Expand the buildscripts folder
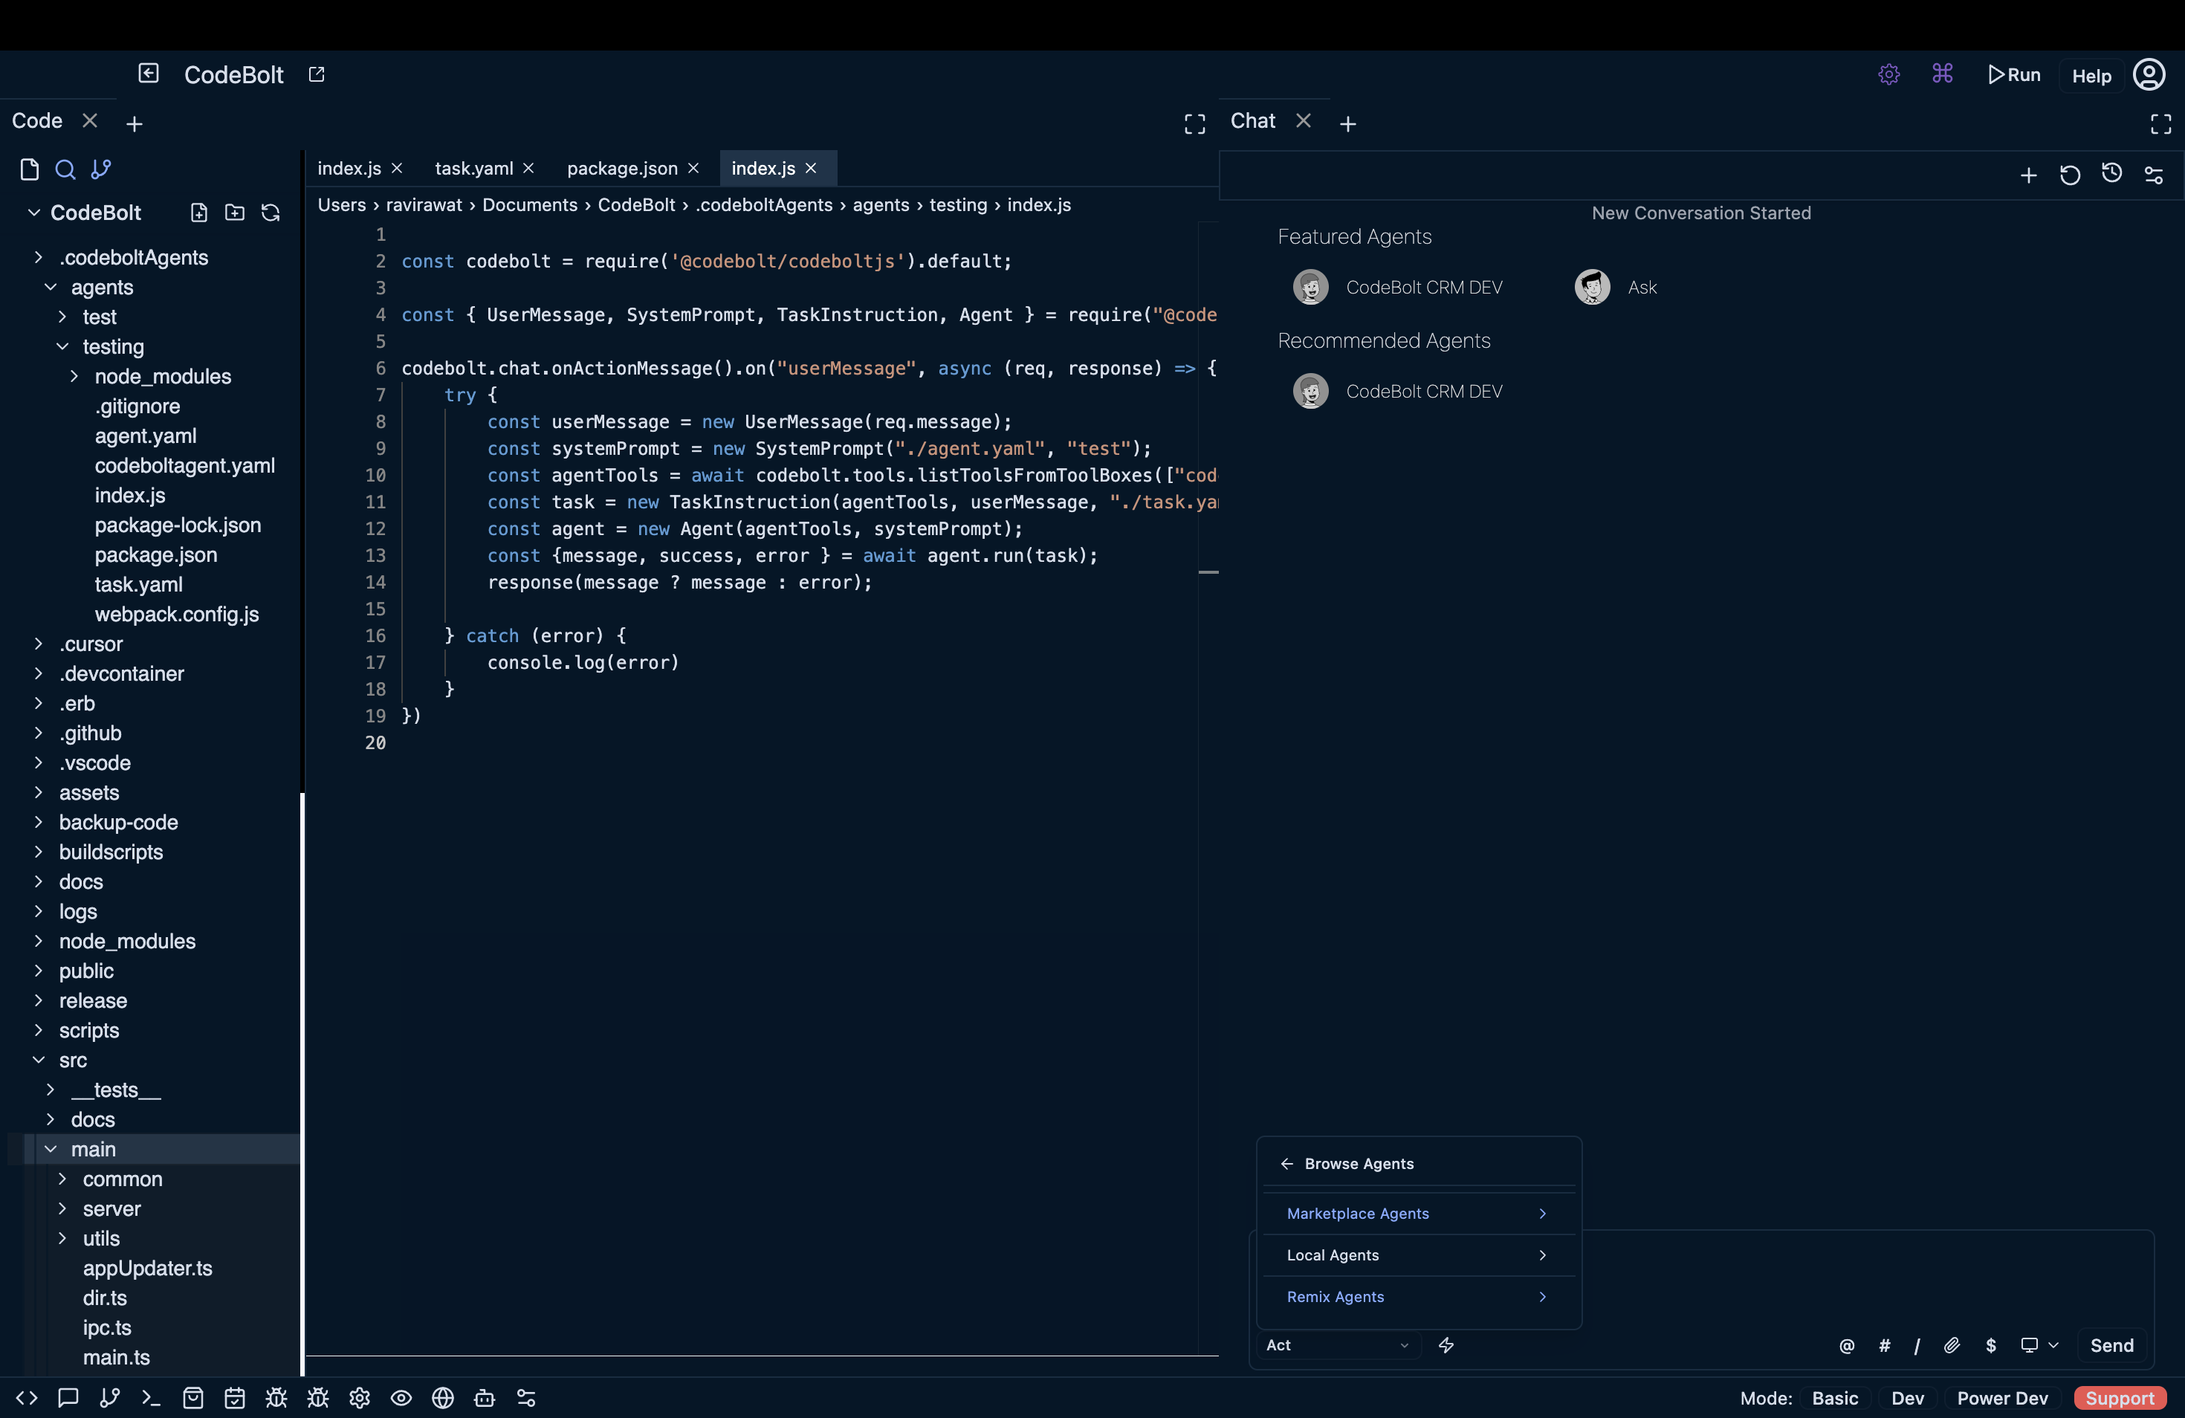 pyautogui.click(x=39, y=852)
